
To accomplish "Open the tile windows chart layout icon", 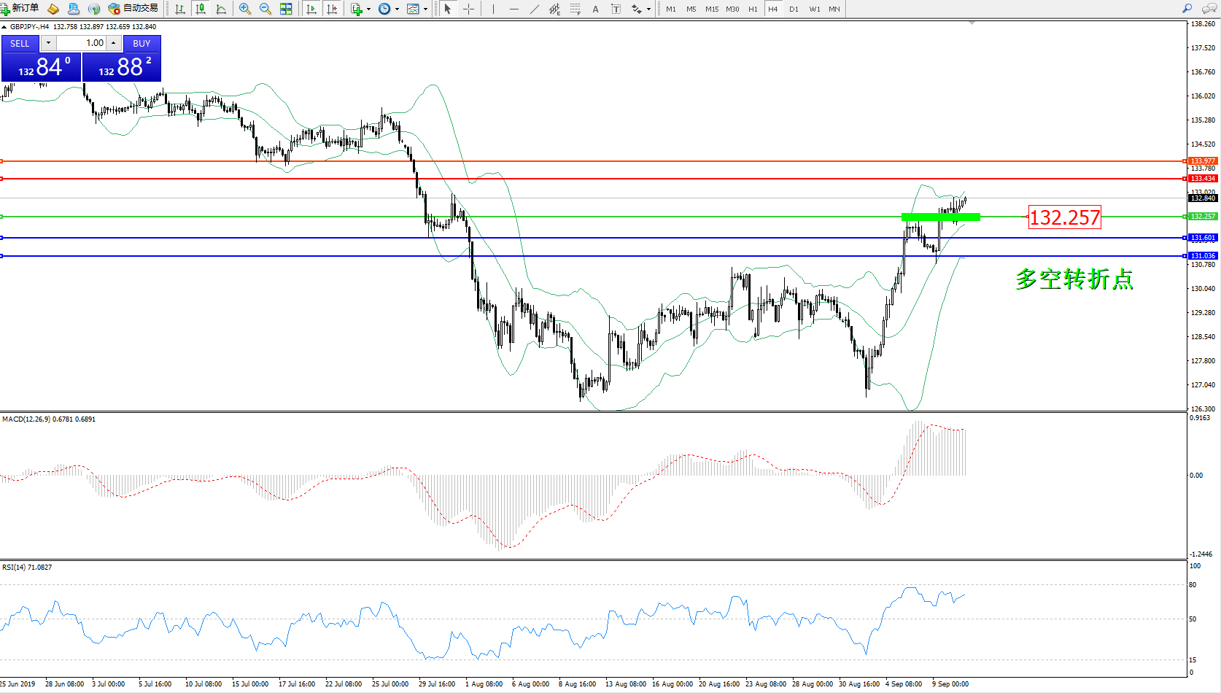I will point(286,9).
